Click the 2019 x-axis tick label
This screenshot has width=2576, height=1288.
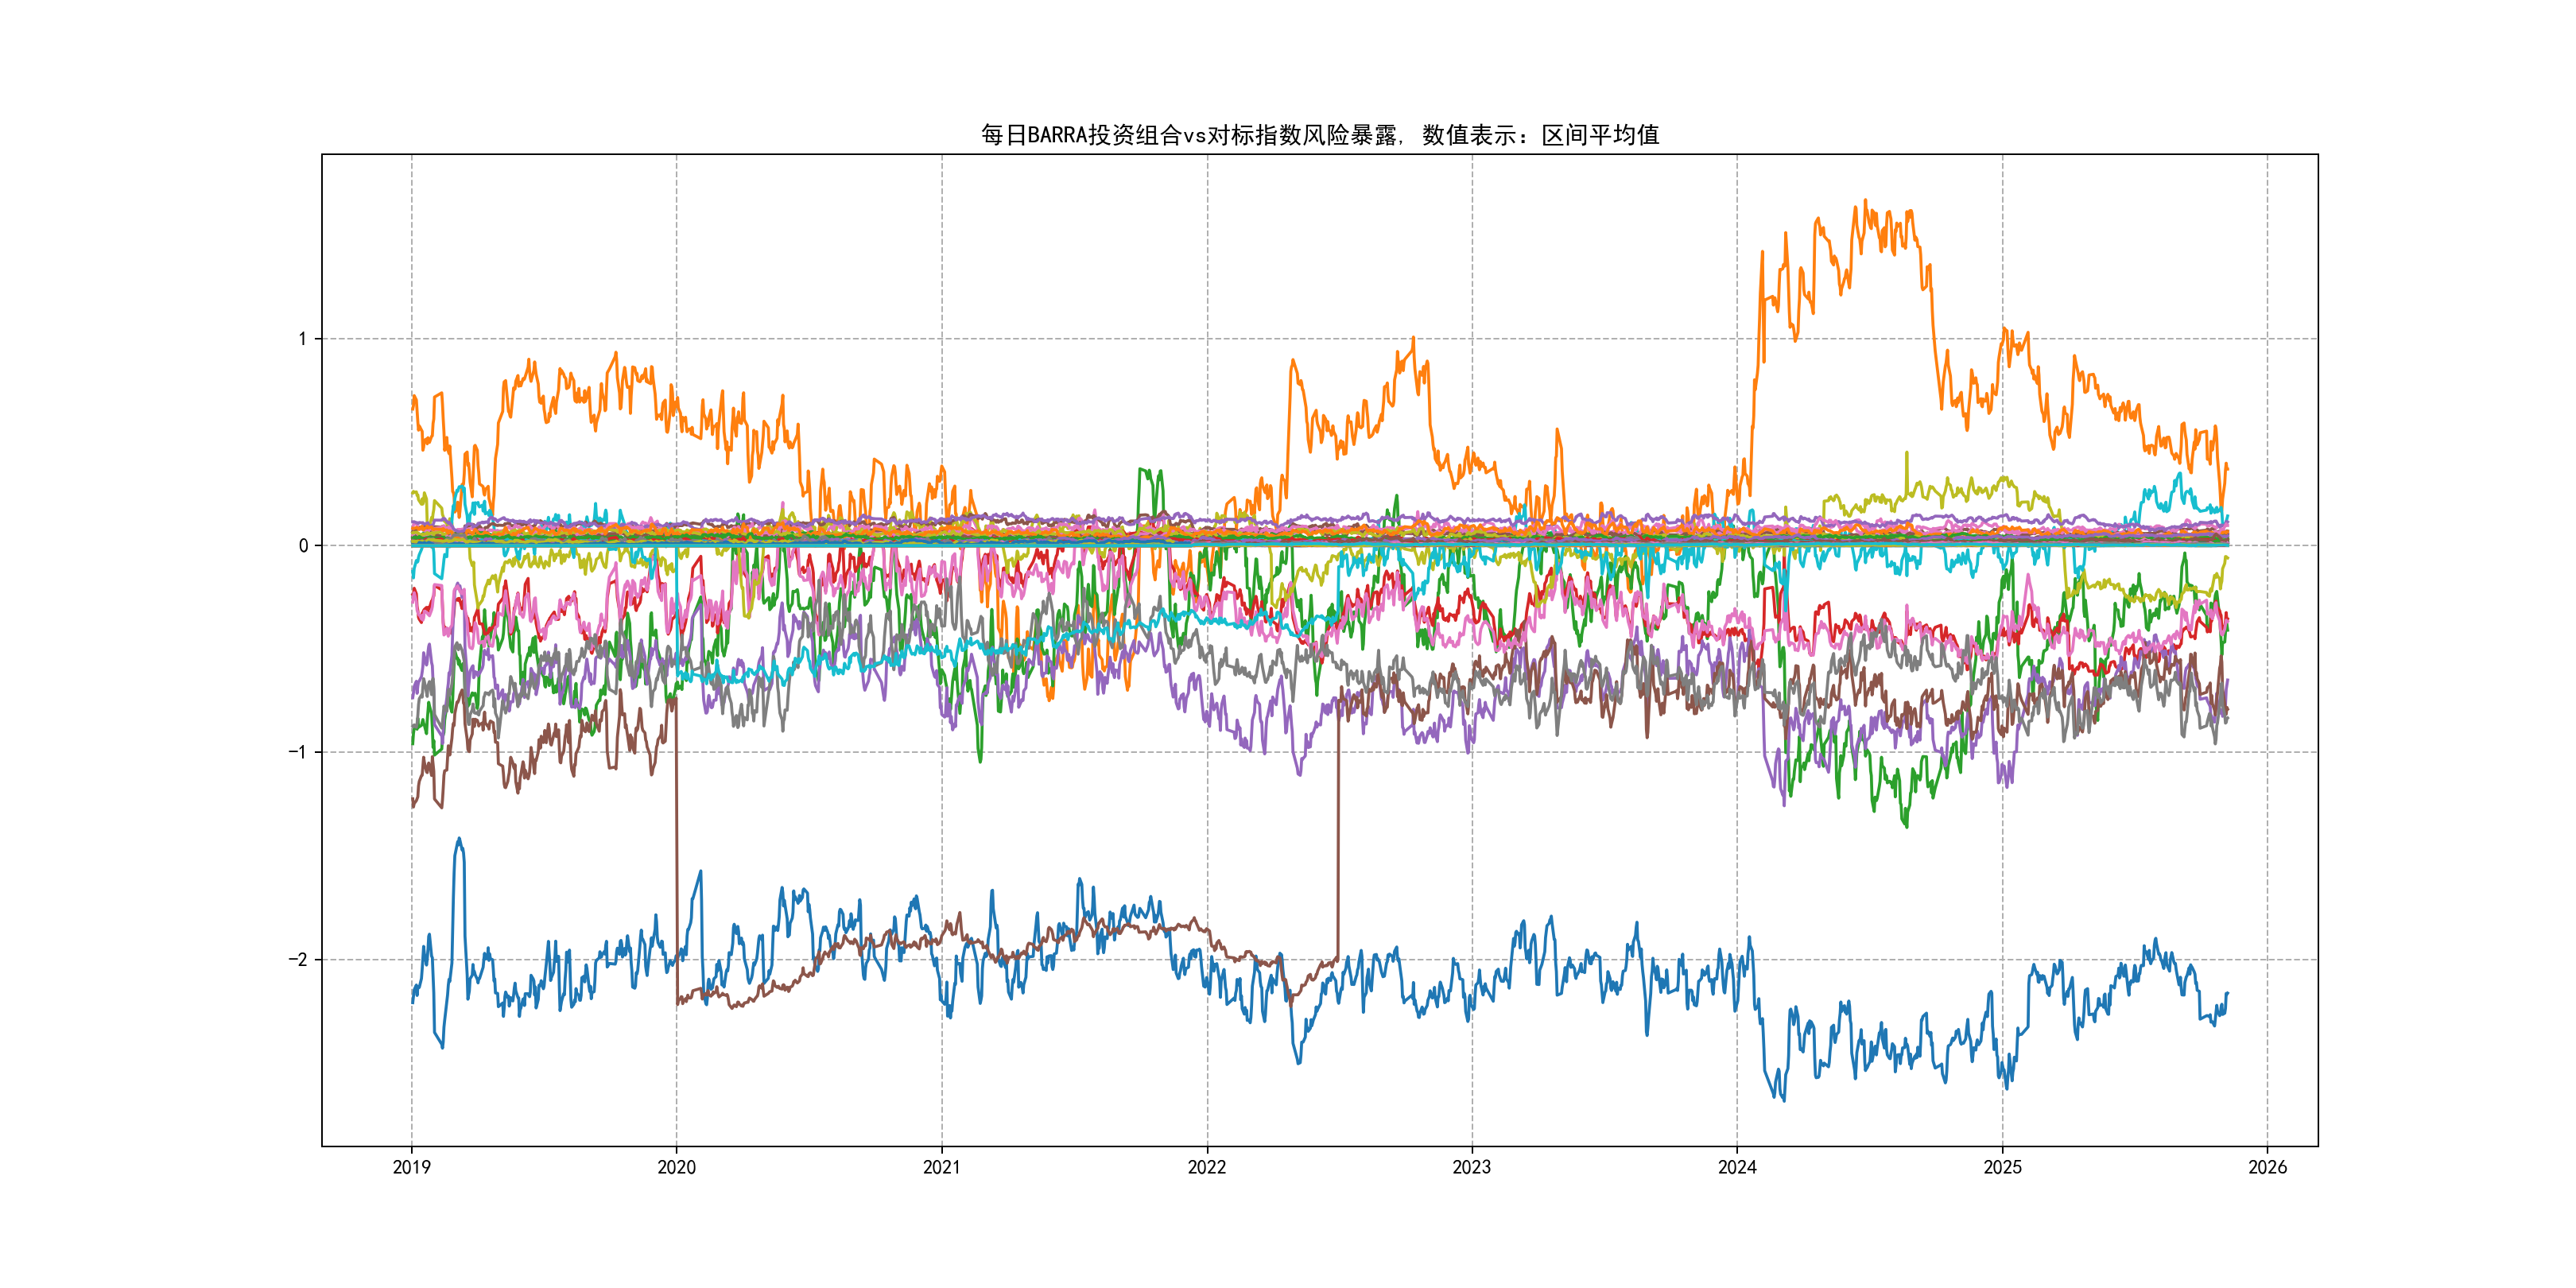coord(411,1167)
